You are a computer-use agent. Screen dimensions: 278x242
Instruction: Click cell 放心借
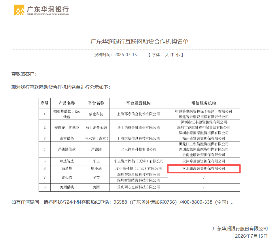click(67, 177)
